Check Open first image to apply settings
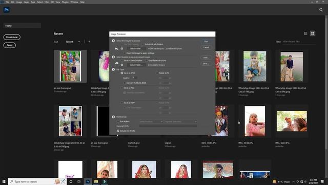The width and height of the screenshot is (328, 185). pyautogui.click(x=125, y=53)
